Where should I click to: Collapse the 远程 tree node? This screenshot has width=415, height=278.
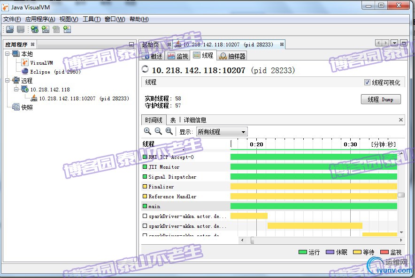click(x=8, y=80)
